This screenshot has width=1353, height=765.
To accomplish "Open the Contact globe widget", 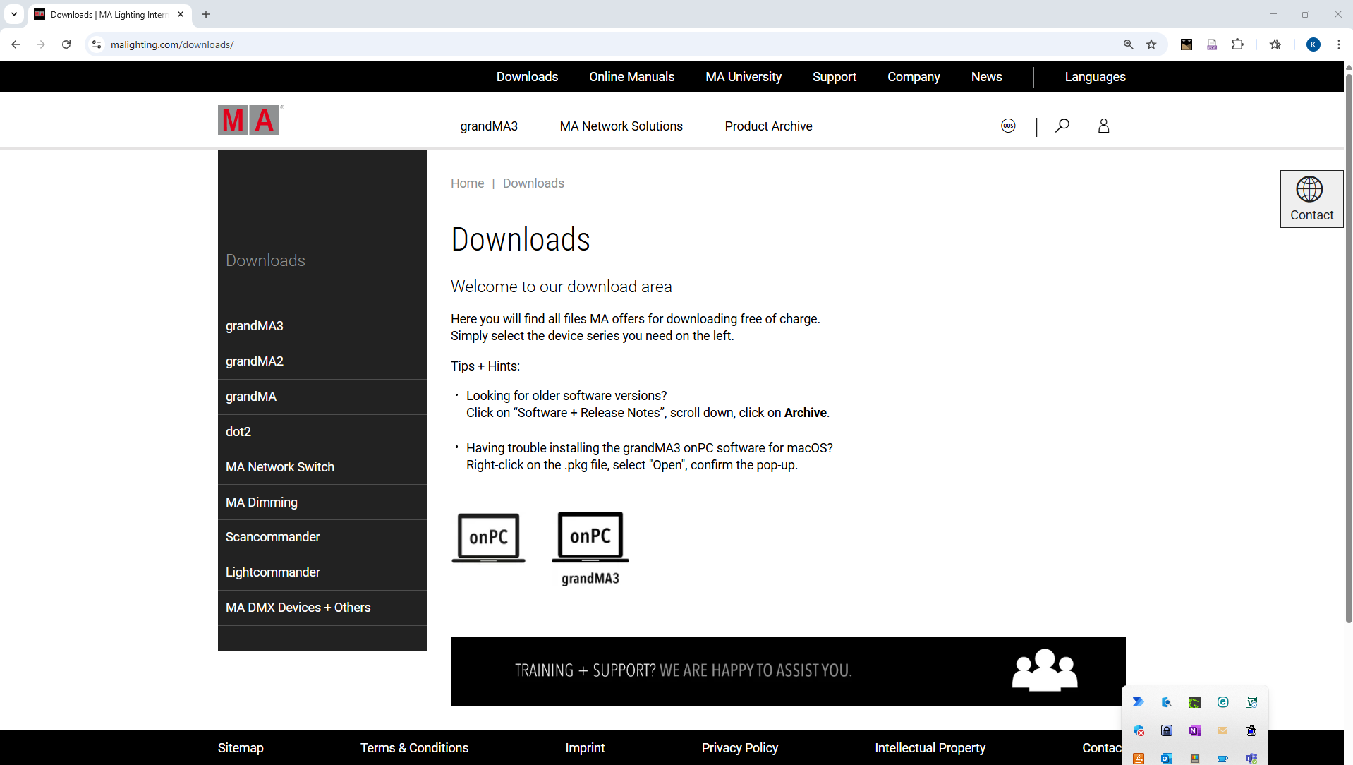I will 1311,198.
